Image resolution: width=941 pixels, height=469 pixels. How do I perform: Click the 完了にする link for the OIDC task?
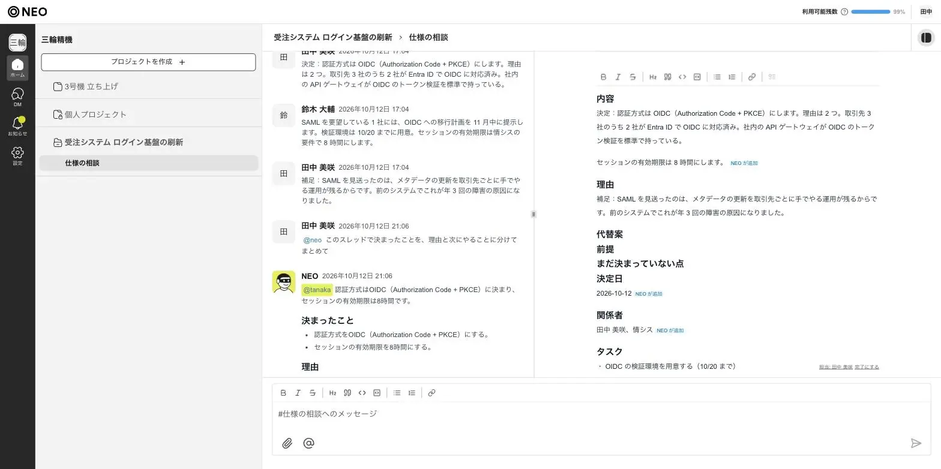(867, 366)
